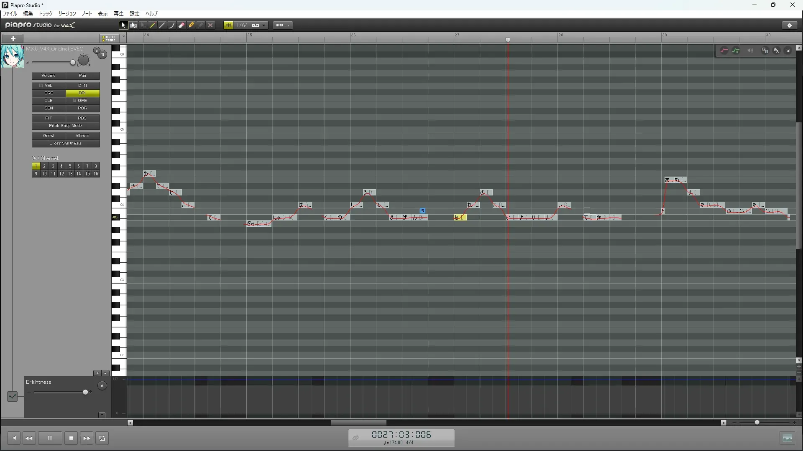The width and height of the screenshot is (803, 451).
Task: Collapse the Brightness parameter panel
Action: pyautogui.click(x=102, y=415)
